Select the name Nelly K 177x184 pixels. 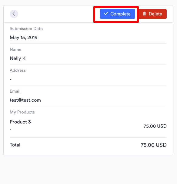pos(18,58)
